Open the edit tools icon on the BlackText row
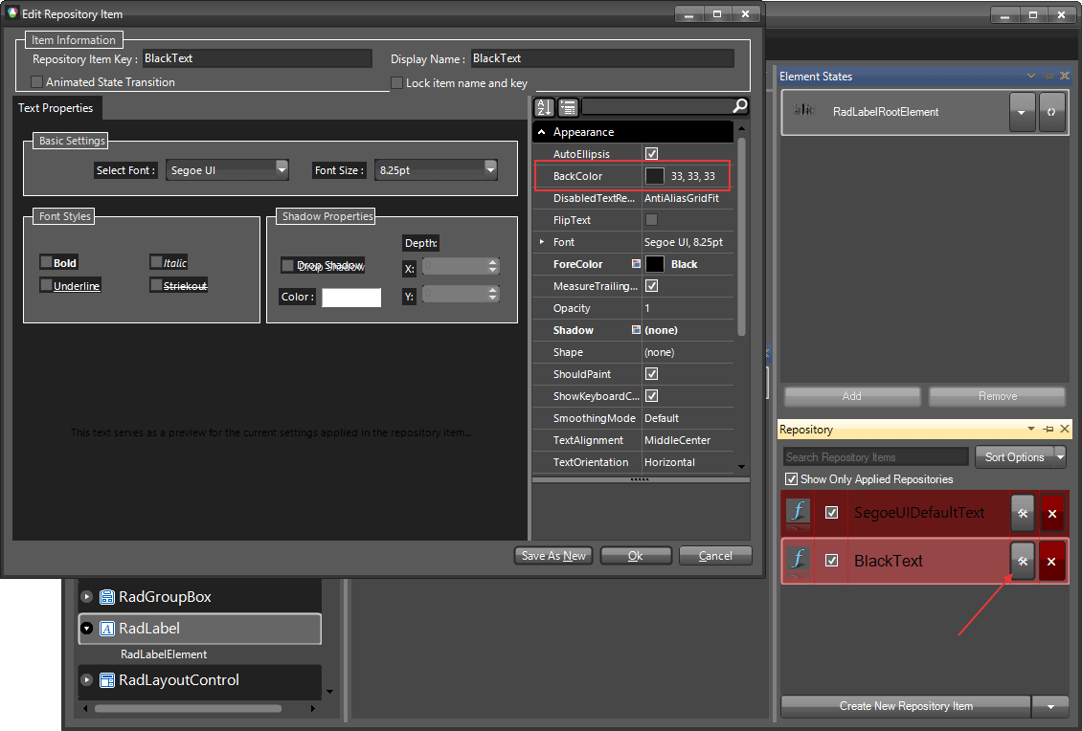 pos(1022,561)
